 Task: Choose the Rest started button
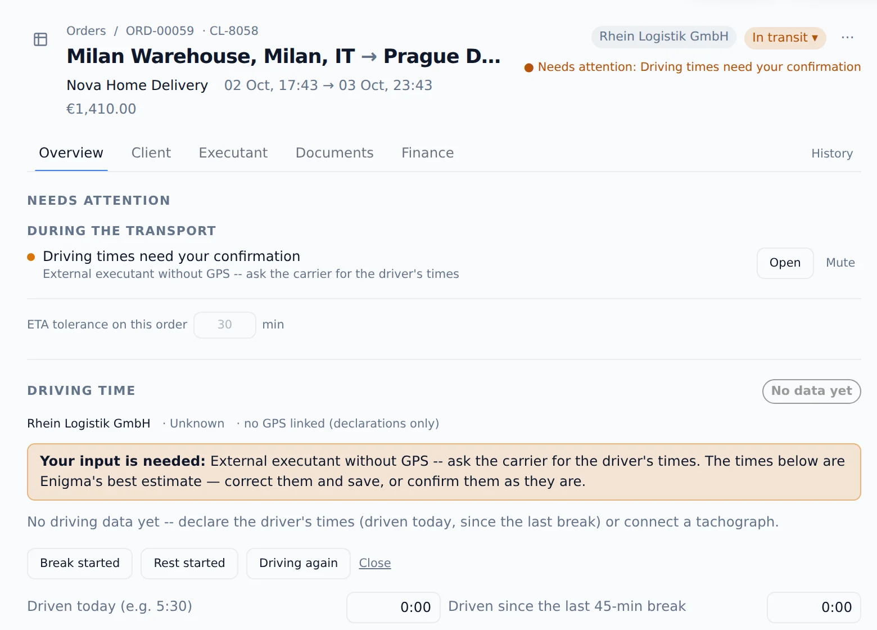point(189,563)
